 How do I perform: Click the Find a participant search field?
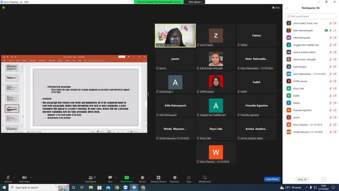(311, 16)
